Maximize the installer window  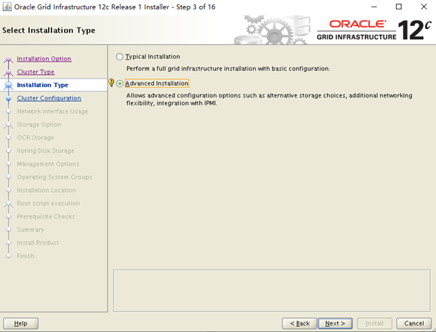point(399,7)
